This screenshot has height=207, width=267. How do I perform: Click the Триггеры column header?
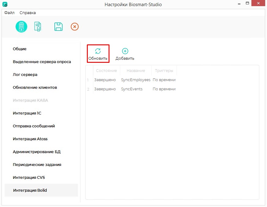click(x=164, y=71)
